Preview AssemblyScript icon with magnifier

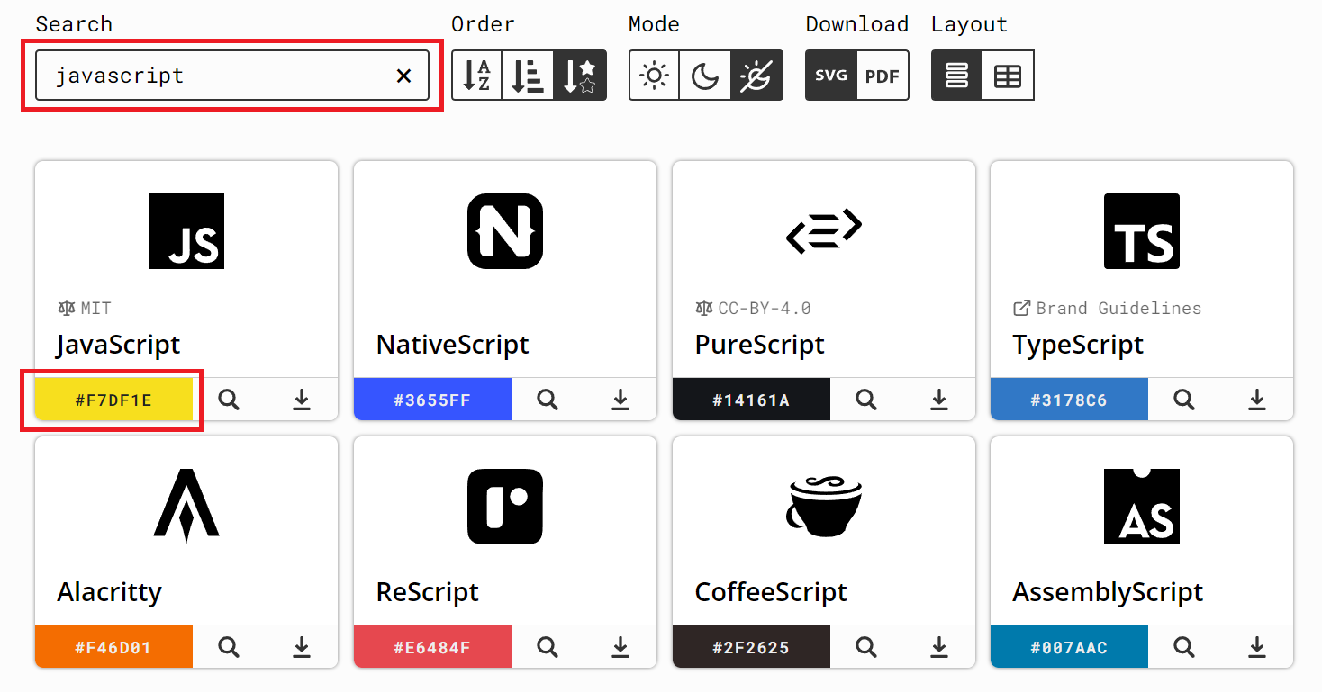tap(1184, 647)
